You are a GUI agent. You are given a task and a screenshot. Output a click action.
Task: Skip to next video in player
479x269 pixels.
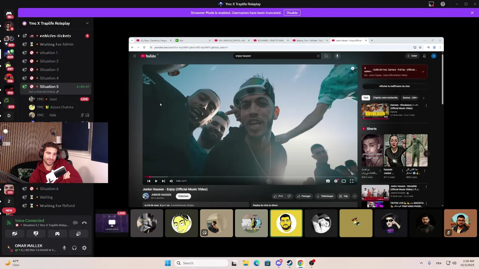click(164, 181)
